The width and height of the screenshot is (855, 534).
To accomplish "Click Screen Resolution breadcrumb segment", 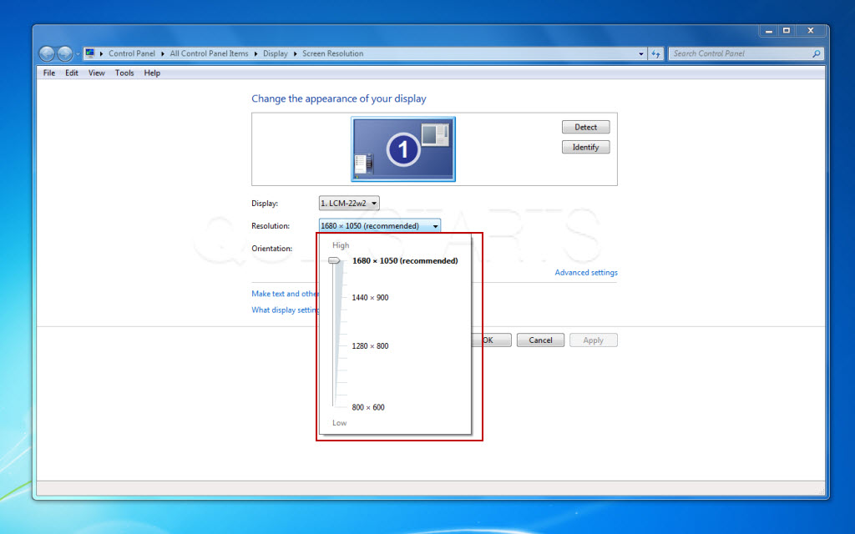I will [x=332, y=53].
